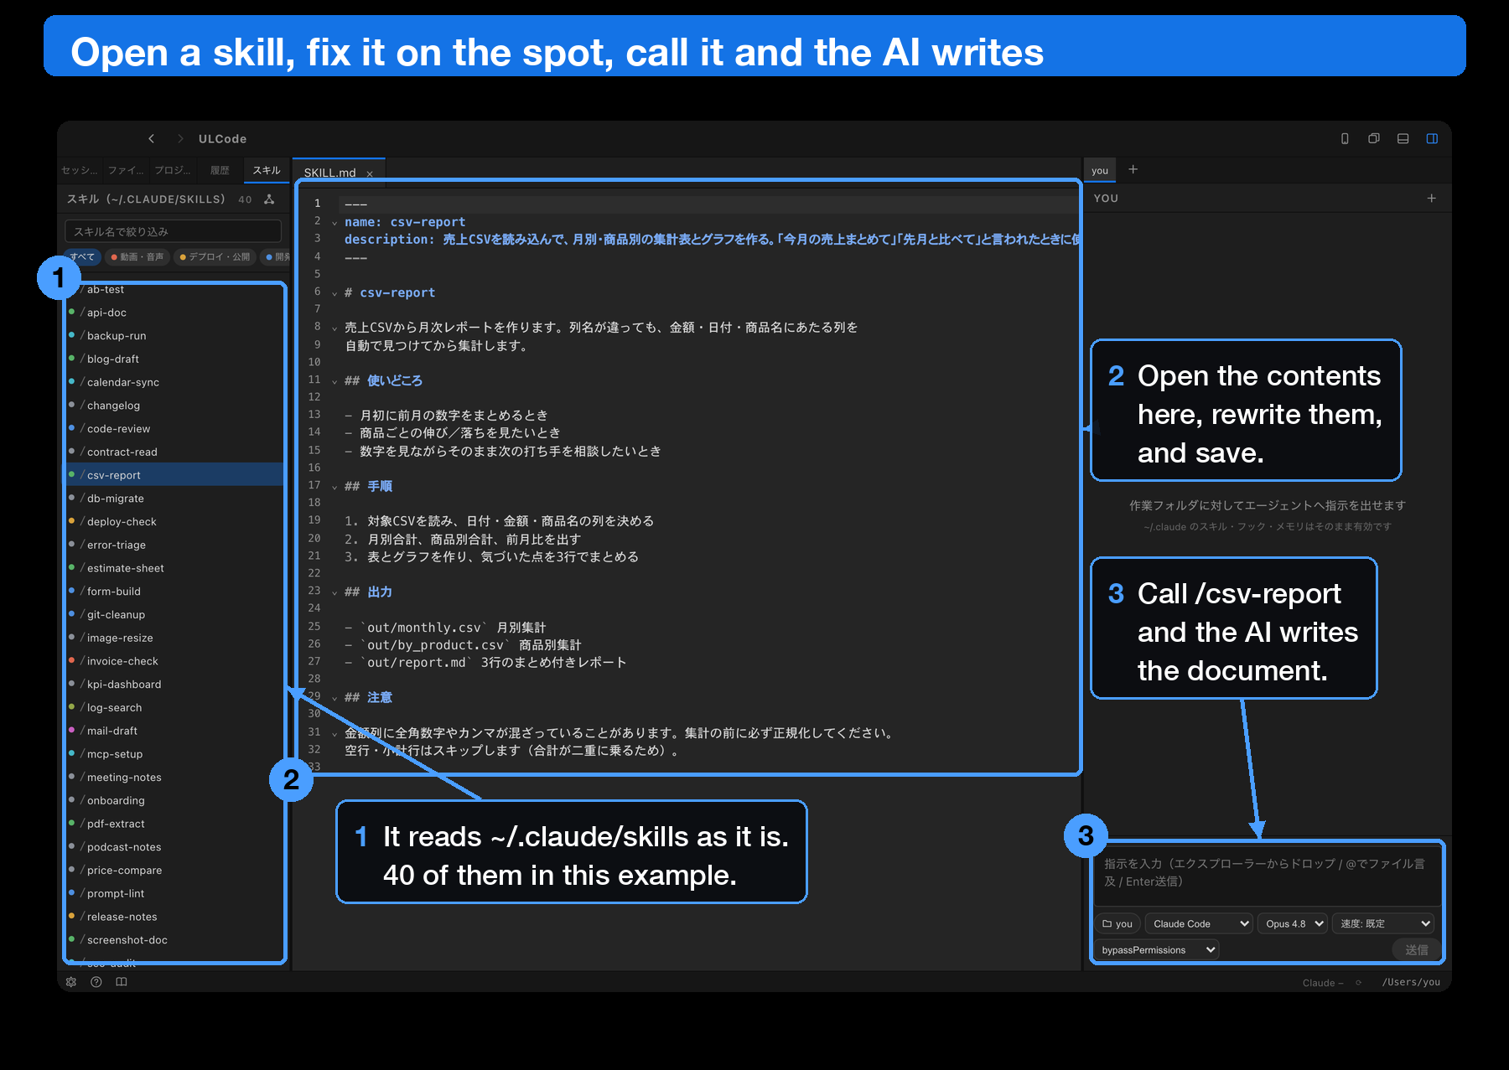Switch to the セッシ... sidebar tab
This screenshot has height=1070, width=1509.
click(x=79, y=170)
